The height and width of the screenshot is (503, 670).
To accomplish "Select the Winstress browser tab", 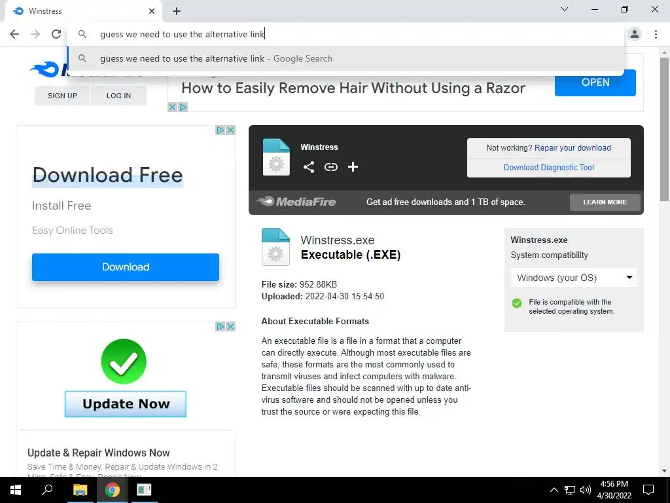I will pos(84,11).
